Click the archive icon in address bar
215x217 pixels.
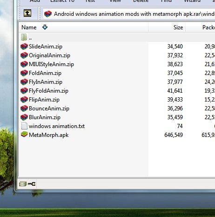48,14
